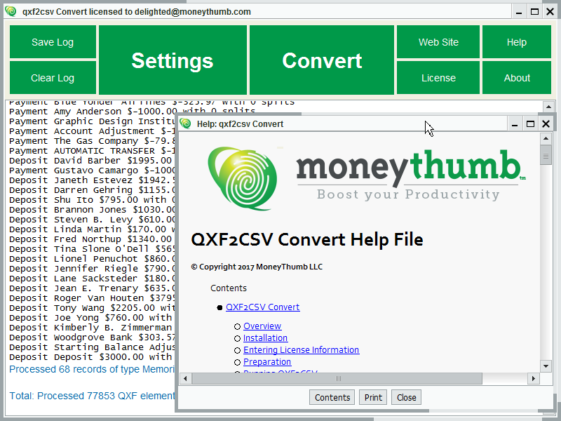Viewport: 561px width, 421px height.
Task: Click the 'Payment Gustavo Camargo' log line
Action: pos(93,170)
